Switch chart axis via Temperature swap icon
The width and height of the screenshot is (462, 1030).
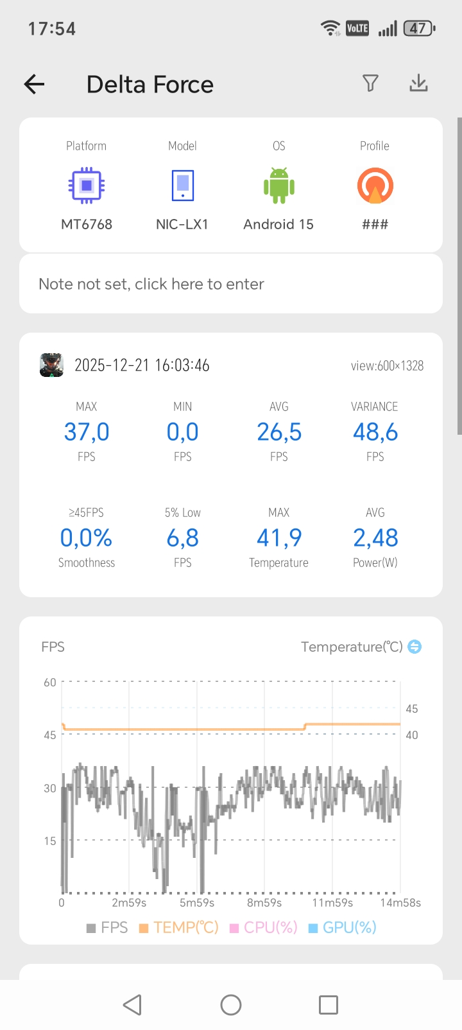tap(415, 647)
